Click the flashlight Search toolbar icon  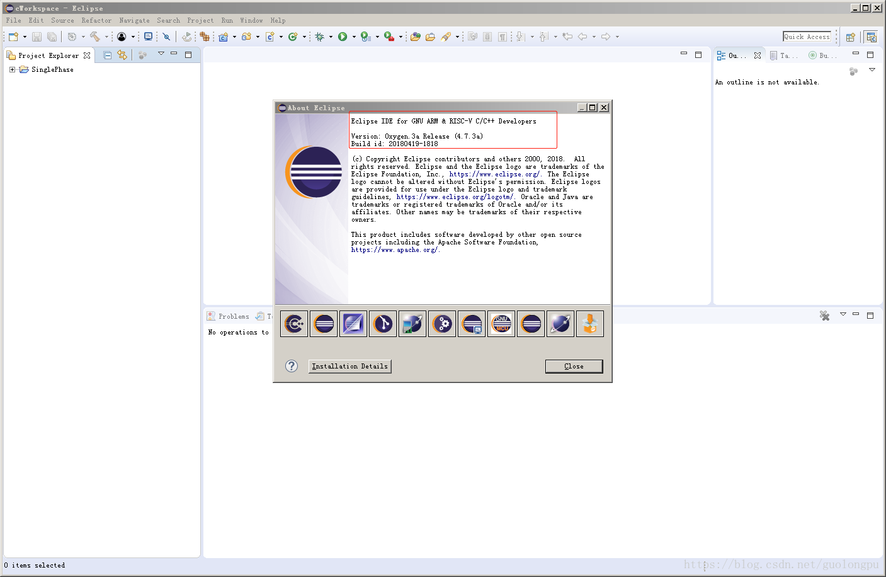446,37
